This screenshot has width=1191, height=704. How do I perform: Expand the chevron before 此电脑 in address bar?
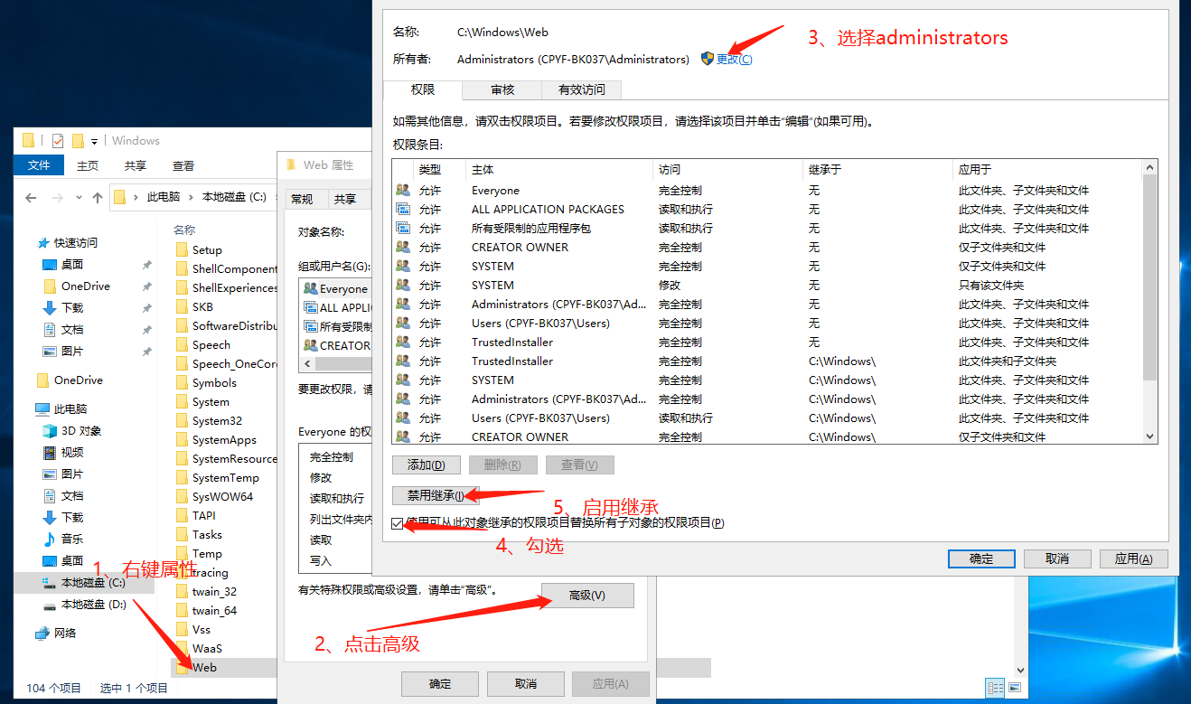[136, 198]
